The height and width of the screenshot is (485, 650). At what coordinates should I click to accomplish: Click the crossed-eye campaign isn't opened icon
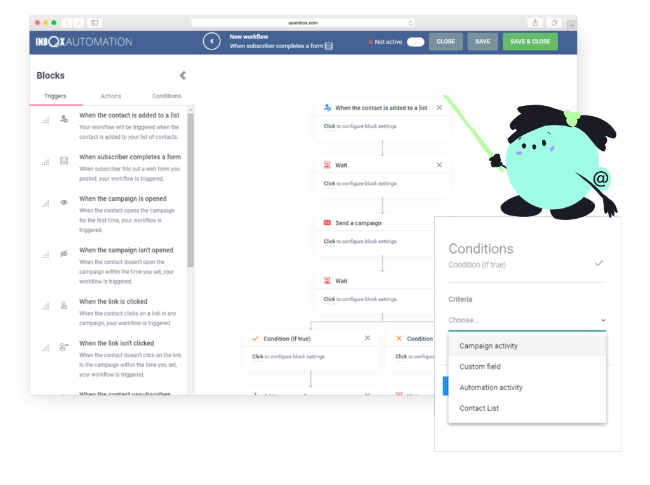click(x=64, y=254)
